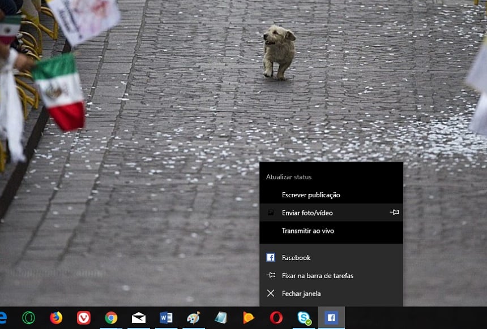Switch to Google Chrome on the taskbar

pos(111,318)
